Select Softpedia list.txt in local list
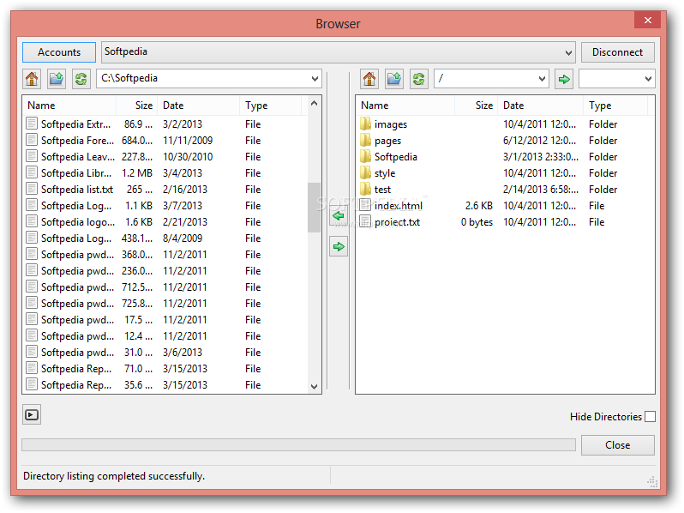This screenshot has height=513, width=684. coord(77,190)
